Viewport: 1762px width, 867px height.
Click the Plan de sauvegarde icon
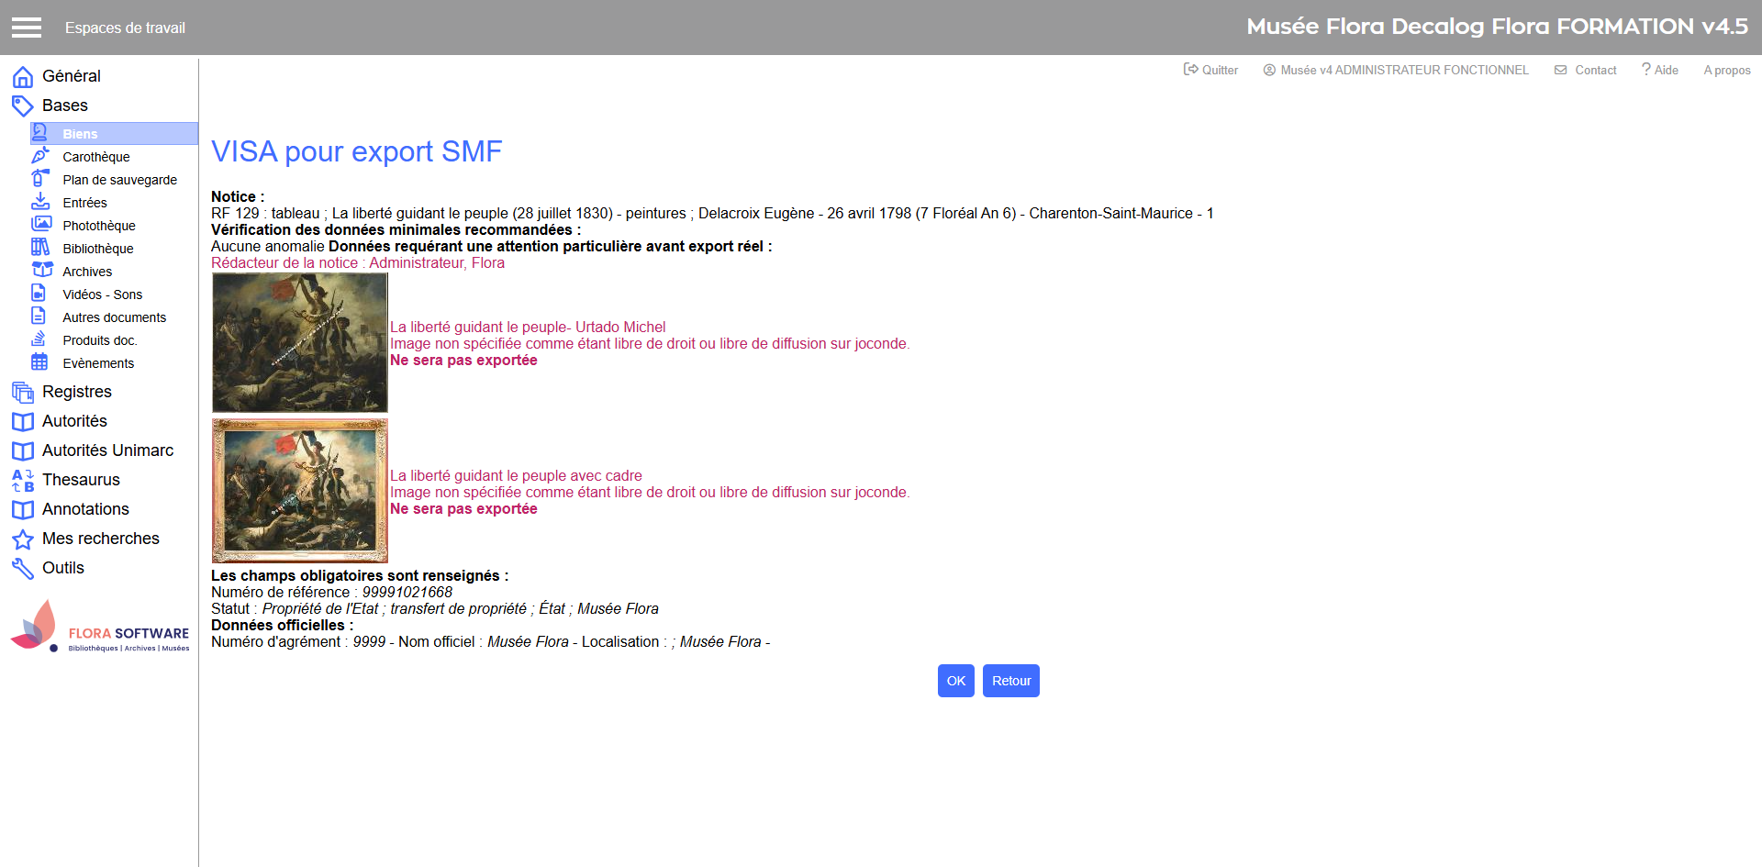pos(40,179)
